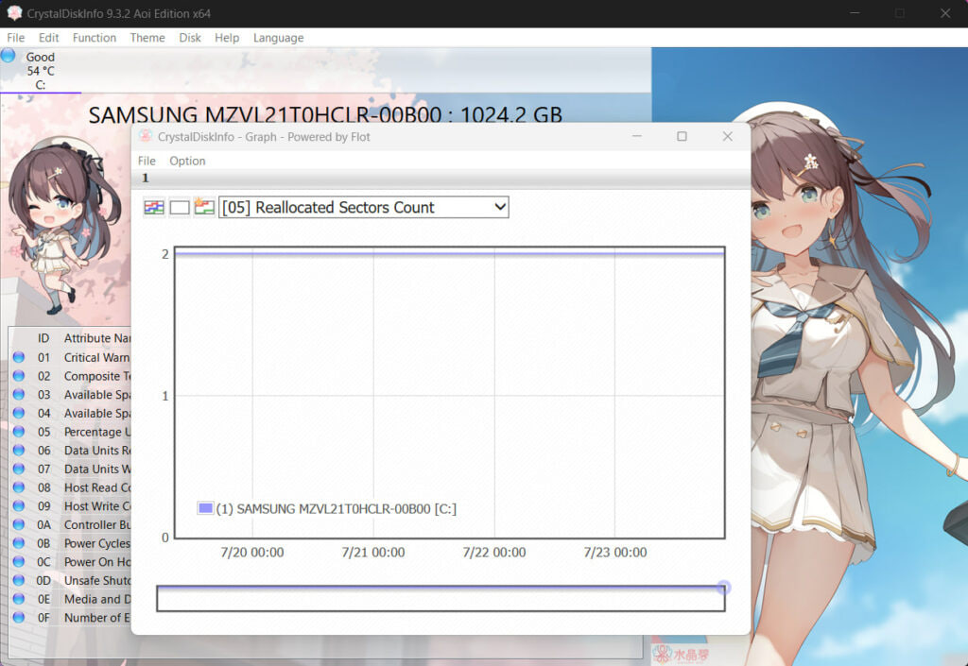The height and width of the screenshot is (666, 968).
Task: Select the Composite attribute row text
Action: (97, 376)
